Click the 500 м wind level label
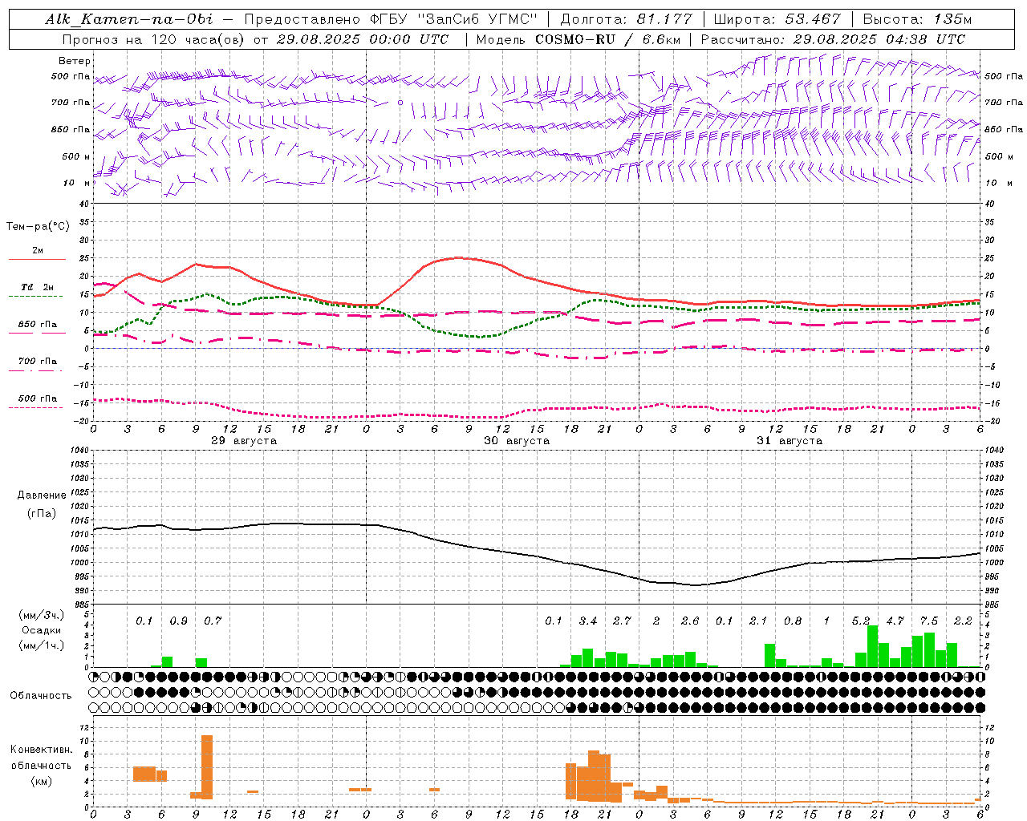 (76, 156)
